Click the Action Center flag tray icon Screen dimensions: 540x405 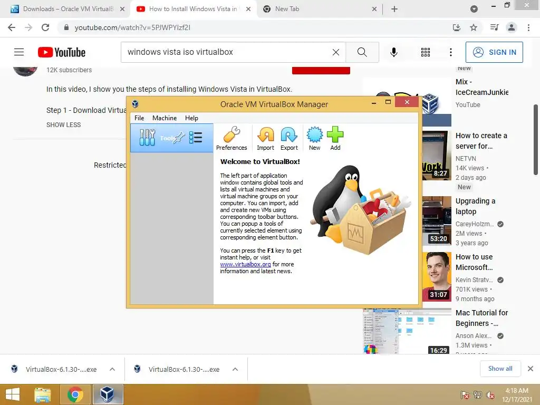point(465,395)
